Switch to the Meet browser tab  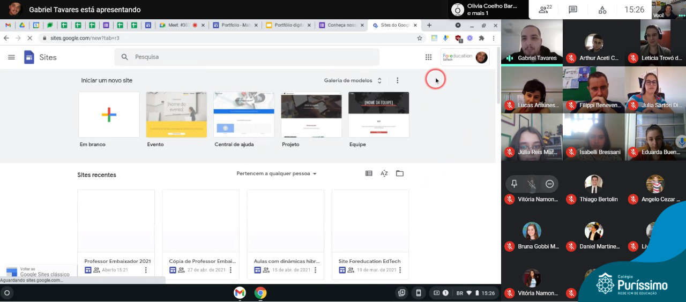[179, 25]
